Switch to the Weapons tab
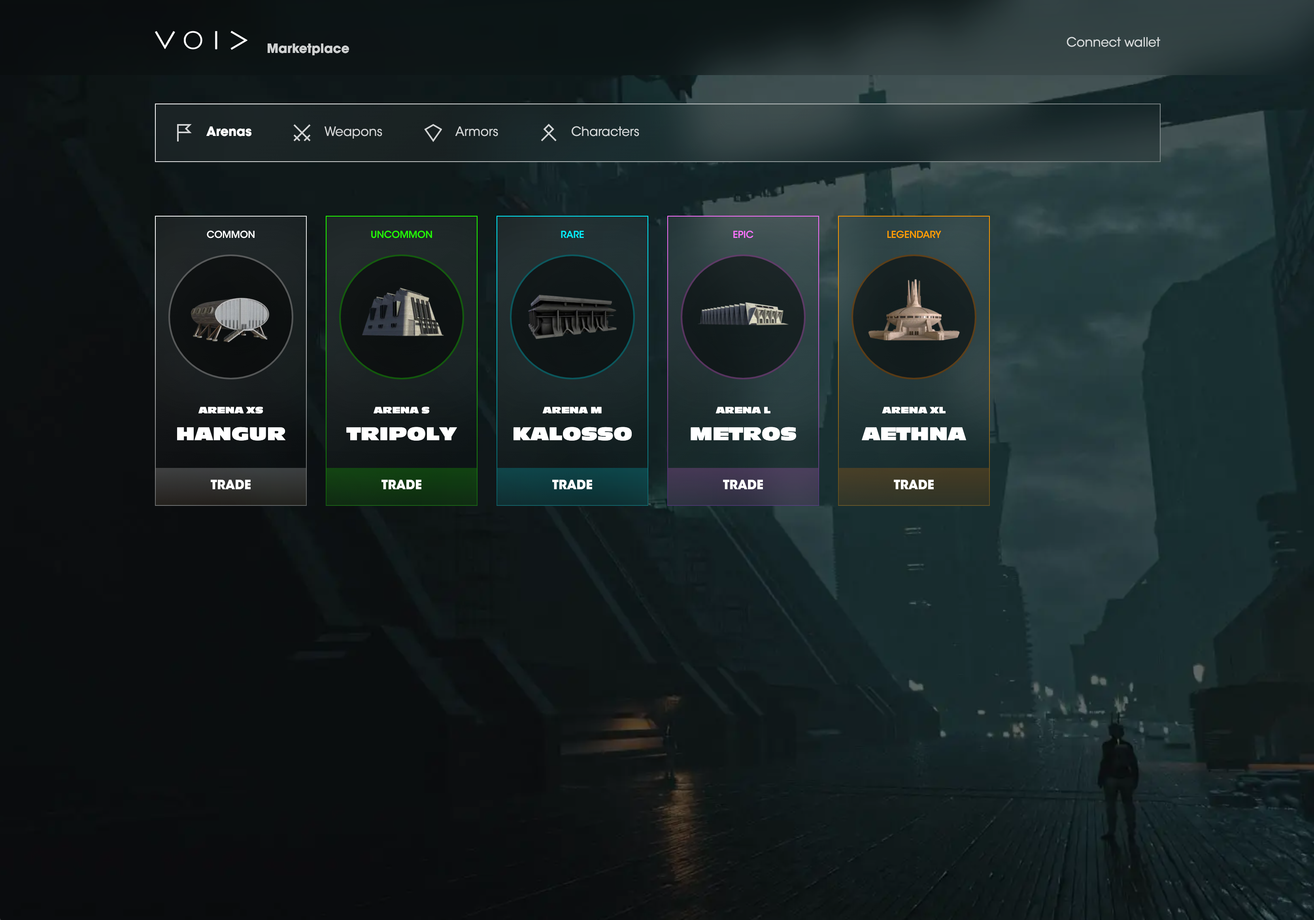Screen dimensions: 1314x920 click(353, 132)
